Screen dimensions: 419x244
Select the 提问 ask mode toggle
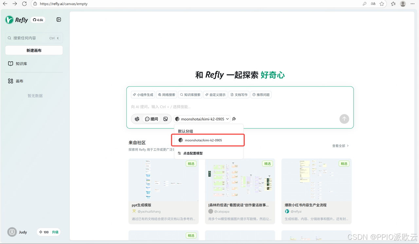152,119
